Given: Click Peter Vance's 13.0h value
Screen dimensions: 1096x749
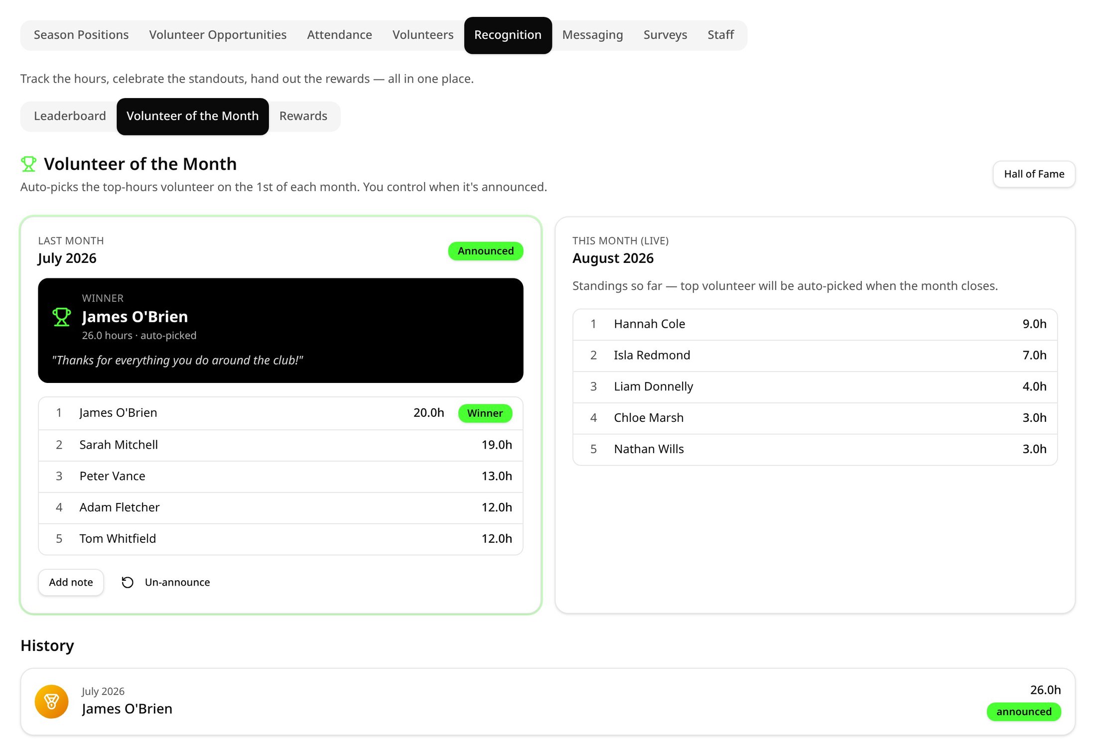Looking at the screenshot, I should 497,477.
